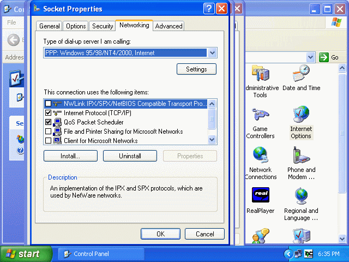Open RealPlayer icon

click(x=261, y=195)
